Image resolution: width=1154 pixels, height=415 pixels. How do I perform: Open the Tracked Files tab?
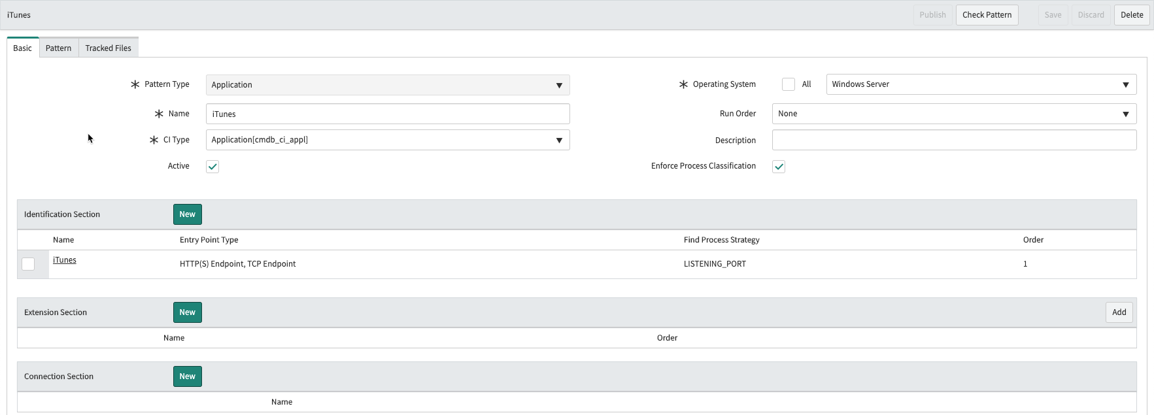pos(109,48)
